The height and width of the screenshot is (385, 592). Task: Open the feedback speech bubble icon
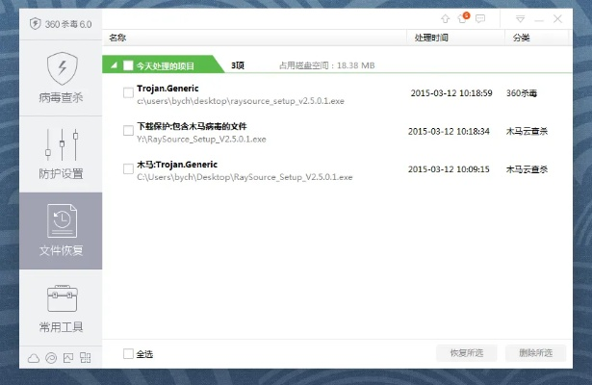[480, 18]
